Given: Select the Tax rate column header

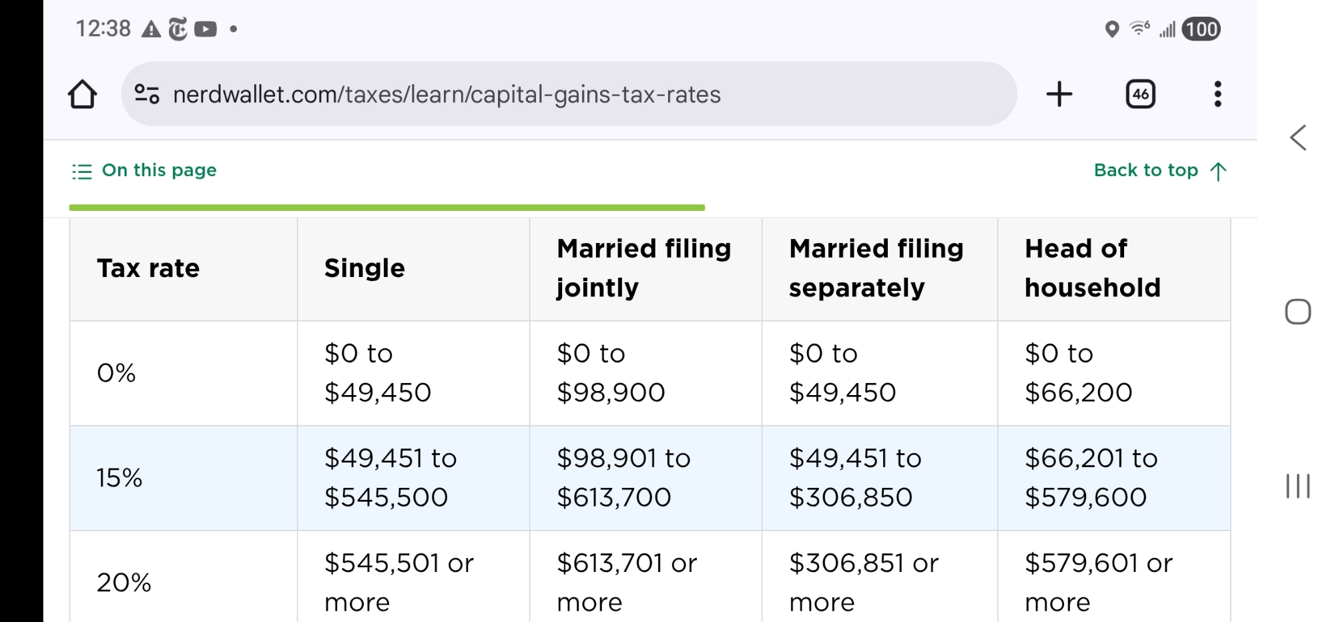Looking at the screenshot, I should pyautogui.click(x=148, y=268).
